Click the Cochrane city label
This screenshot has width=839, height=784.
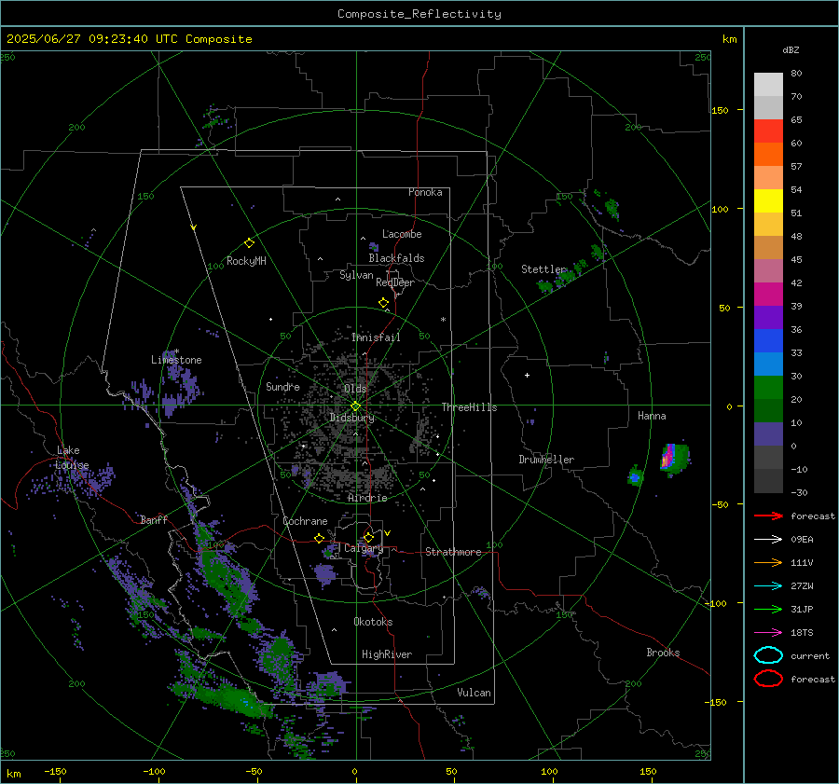305,521
